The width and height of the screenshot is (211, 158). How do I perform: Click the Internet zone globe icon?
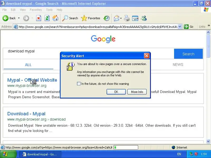[174, 147]
